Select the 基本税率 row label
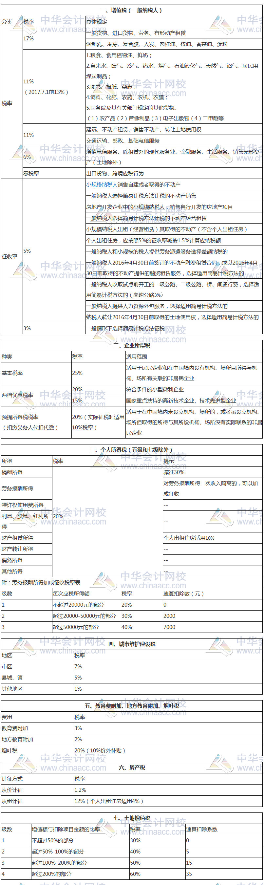This screenshot has height=885, width=264. 12,373
